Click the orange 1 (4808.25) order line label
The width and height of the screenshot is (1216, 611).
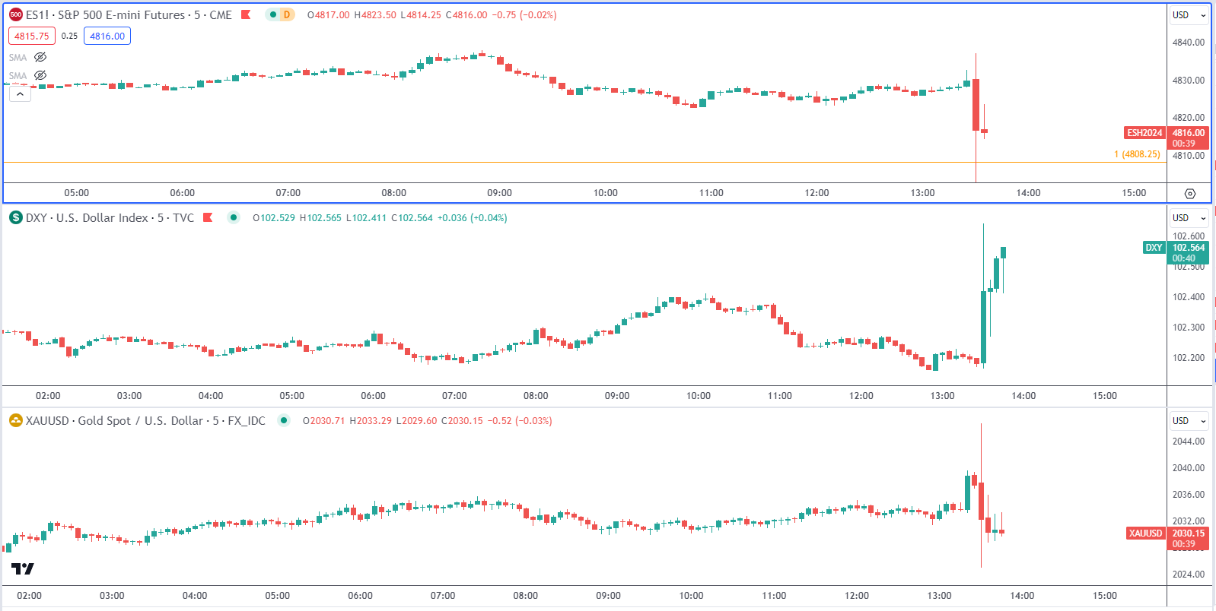(x=1137, y=154)
